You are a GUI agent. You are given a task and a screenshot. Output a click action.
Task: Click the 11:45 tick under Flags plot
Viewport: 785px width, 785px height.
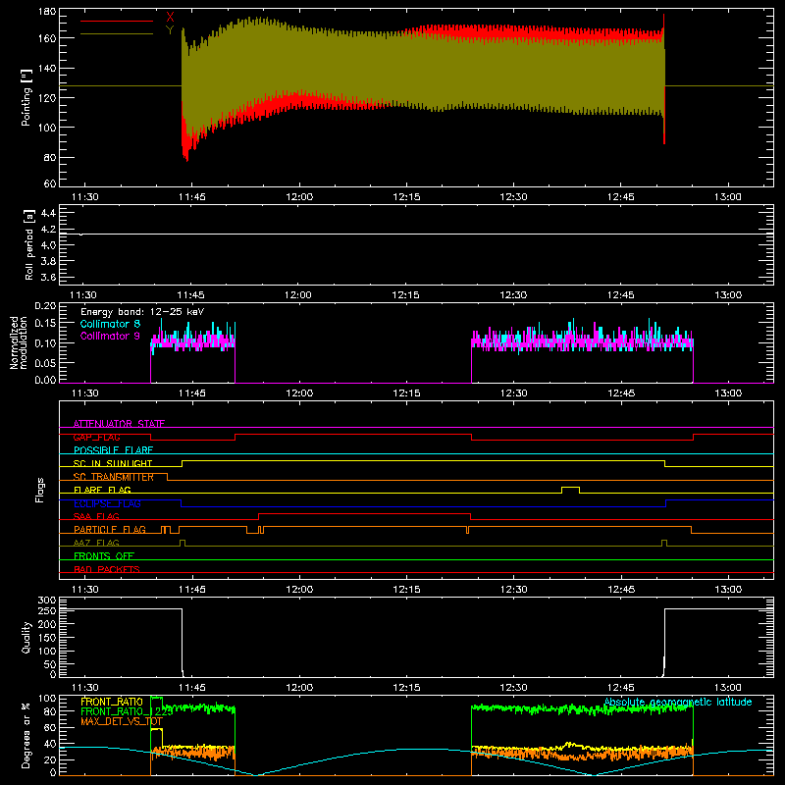191,590
